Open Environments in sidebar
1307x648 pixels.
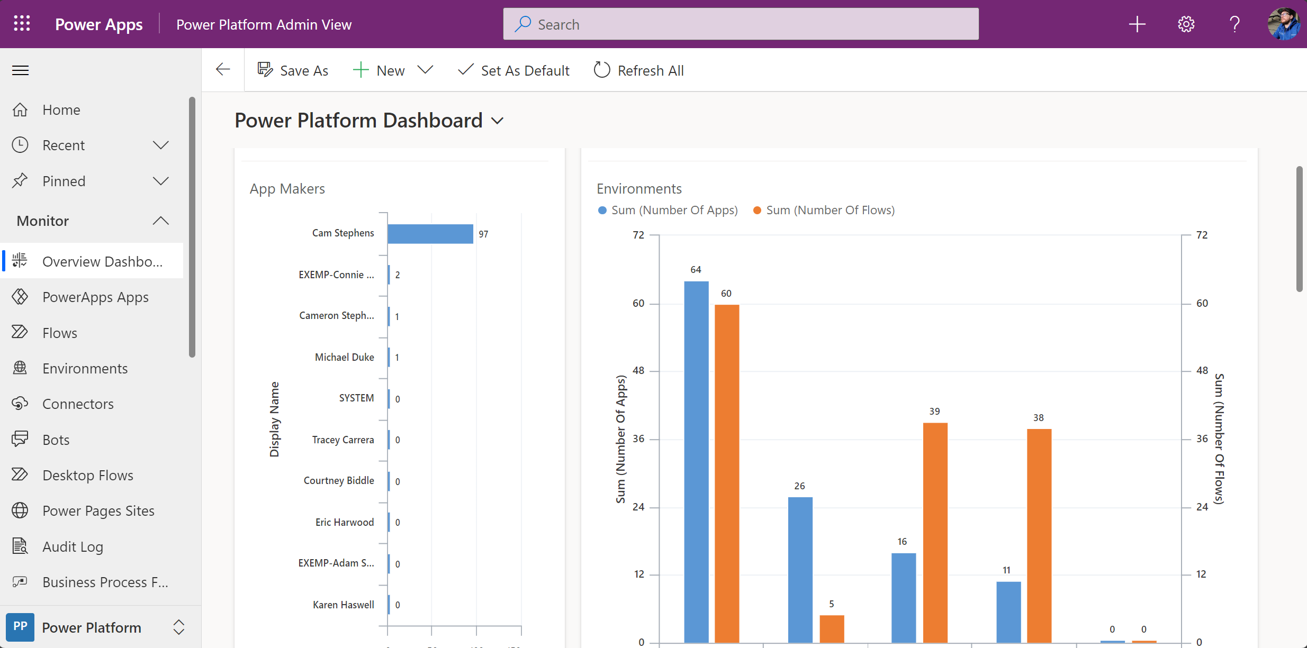click(x=92, y=368)
